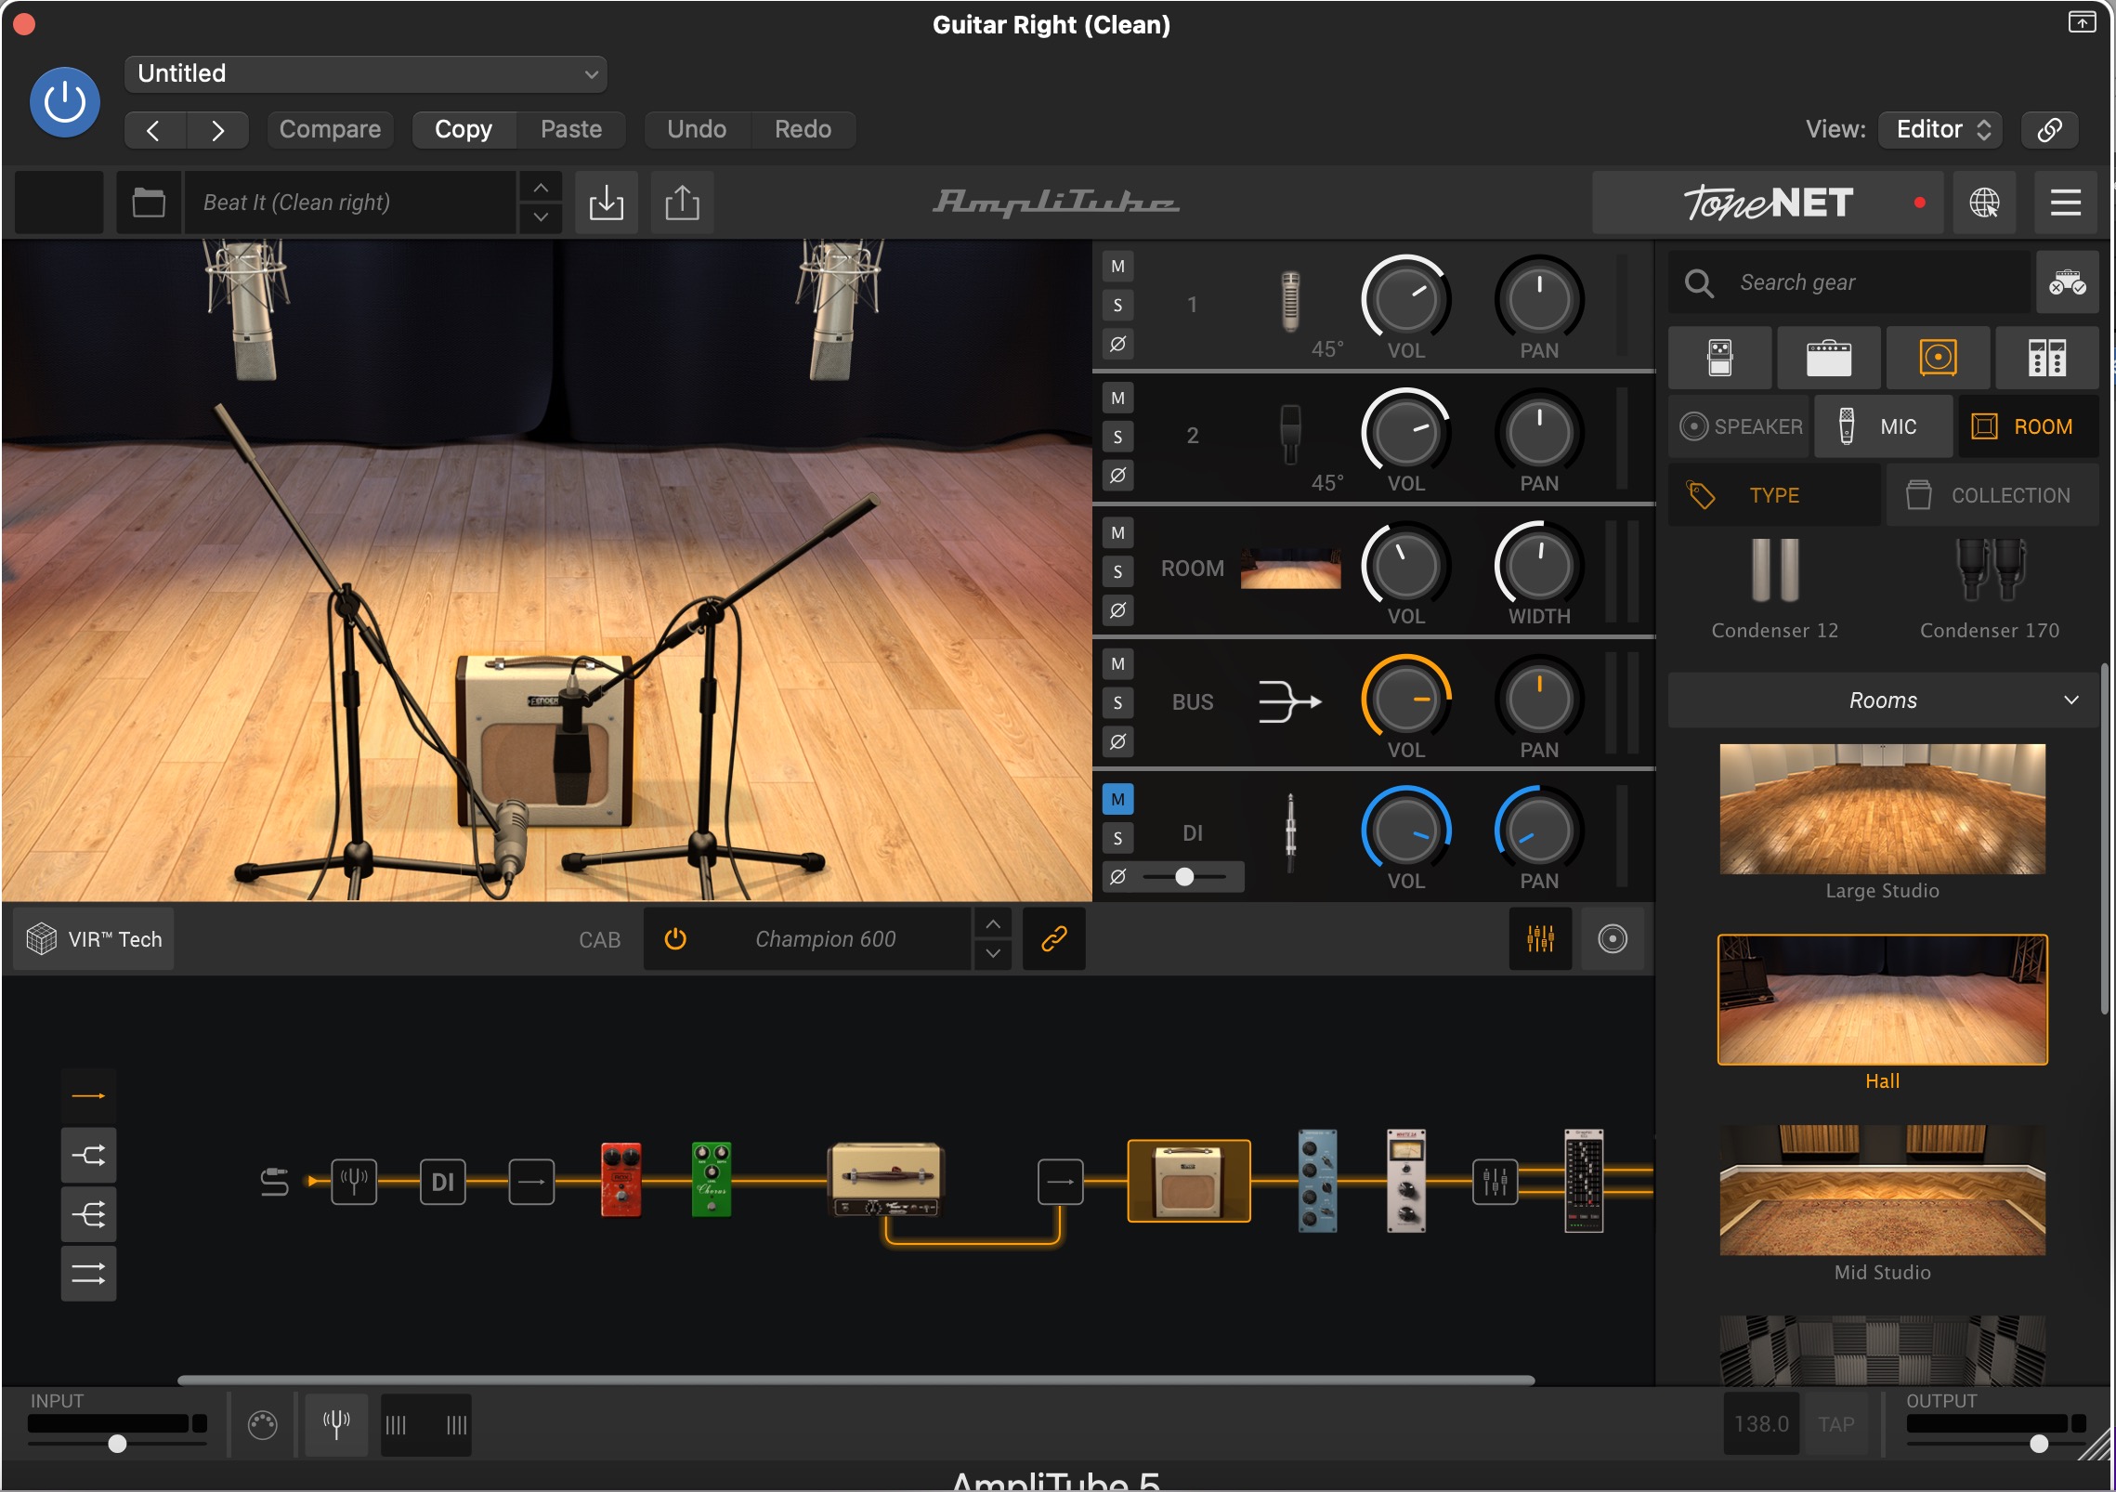Click the tuner block in signal chain
Image resolution: width=2116 pixels, height=1492 pixels.
click(354, 1182)
